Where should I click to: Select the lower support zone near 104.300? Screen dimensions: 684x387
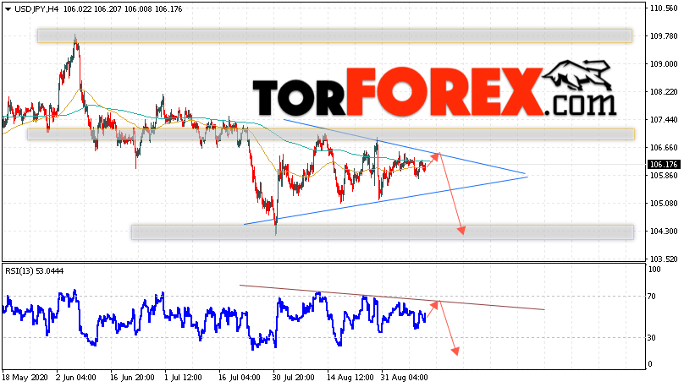383,232
